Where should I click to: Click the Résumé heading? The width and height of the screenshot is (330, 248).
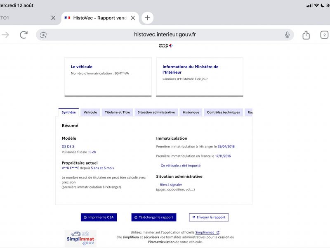coord(70,126)
